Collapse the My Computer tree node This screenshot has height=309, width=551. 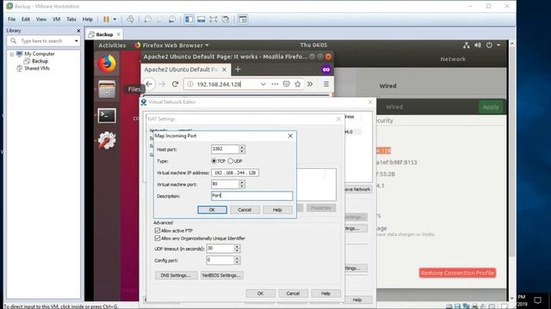click(x=11, y=54)
